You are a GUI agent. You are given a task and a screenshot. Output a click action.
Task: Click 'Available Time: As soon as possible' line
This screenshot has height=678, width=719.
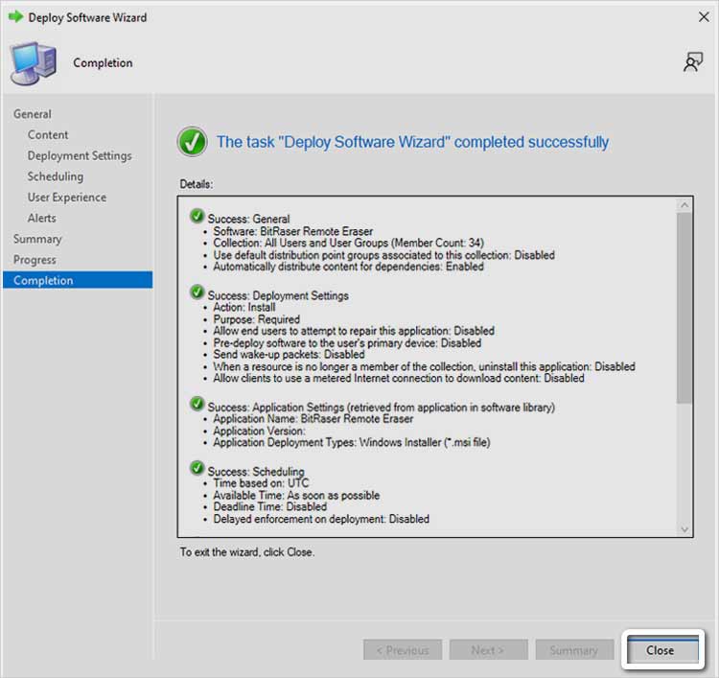(x=296, y=495)
